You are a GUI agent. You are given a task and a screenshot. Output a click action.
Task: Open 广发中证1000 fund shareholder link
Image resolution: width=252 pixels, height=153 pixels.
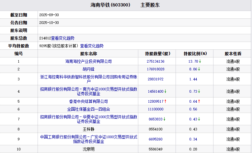tap(88, 139)
